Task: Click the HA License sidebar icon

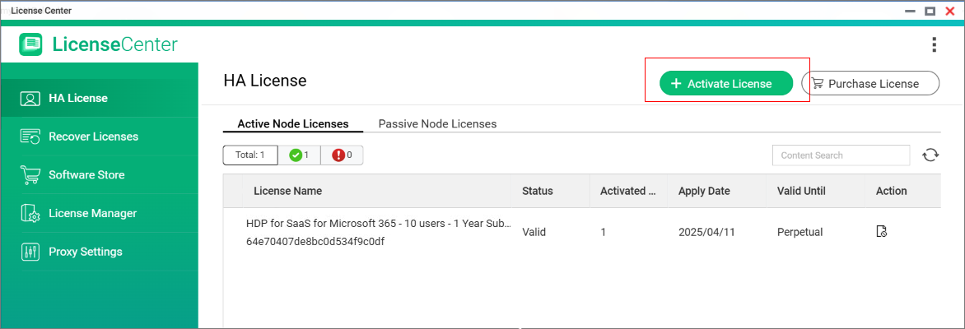Action: pyautogui.click(x=30, y=99)
